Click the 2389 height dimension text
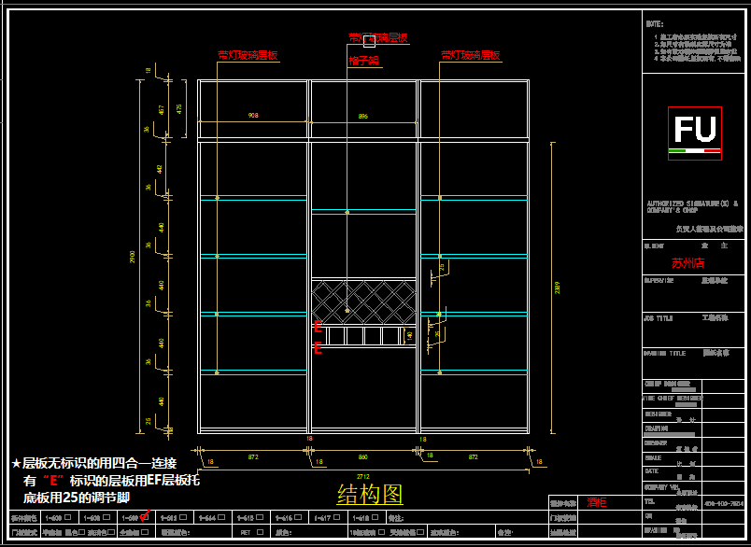The width and height of the screenshot is (751, 547). pyautogui.click(x=558, y=288)
